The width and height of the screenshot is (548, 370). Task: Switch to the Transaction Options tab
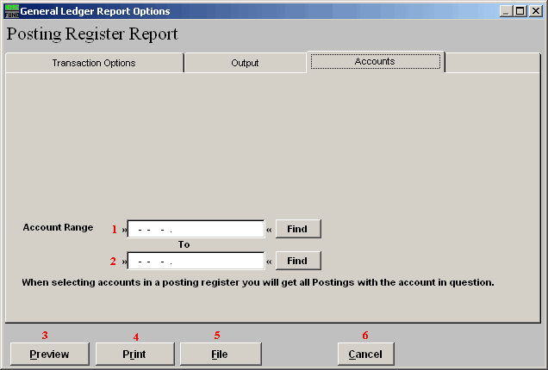[94, 63]
